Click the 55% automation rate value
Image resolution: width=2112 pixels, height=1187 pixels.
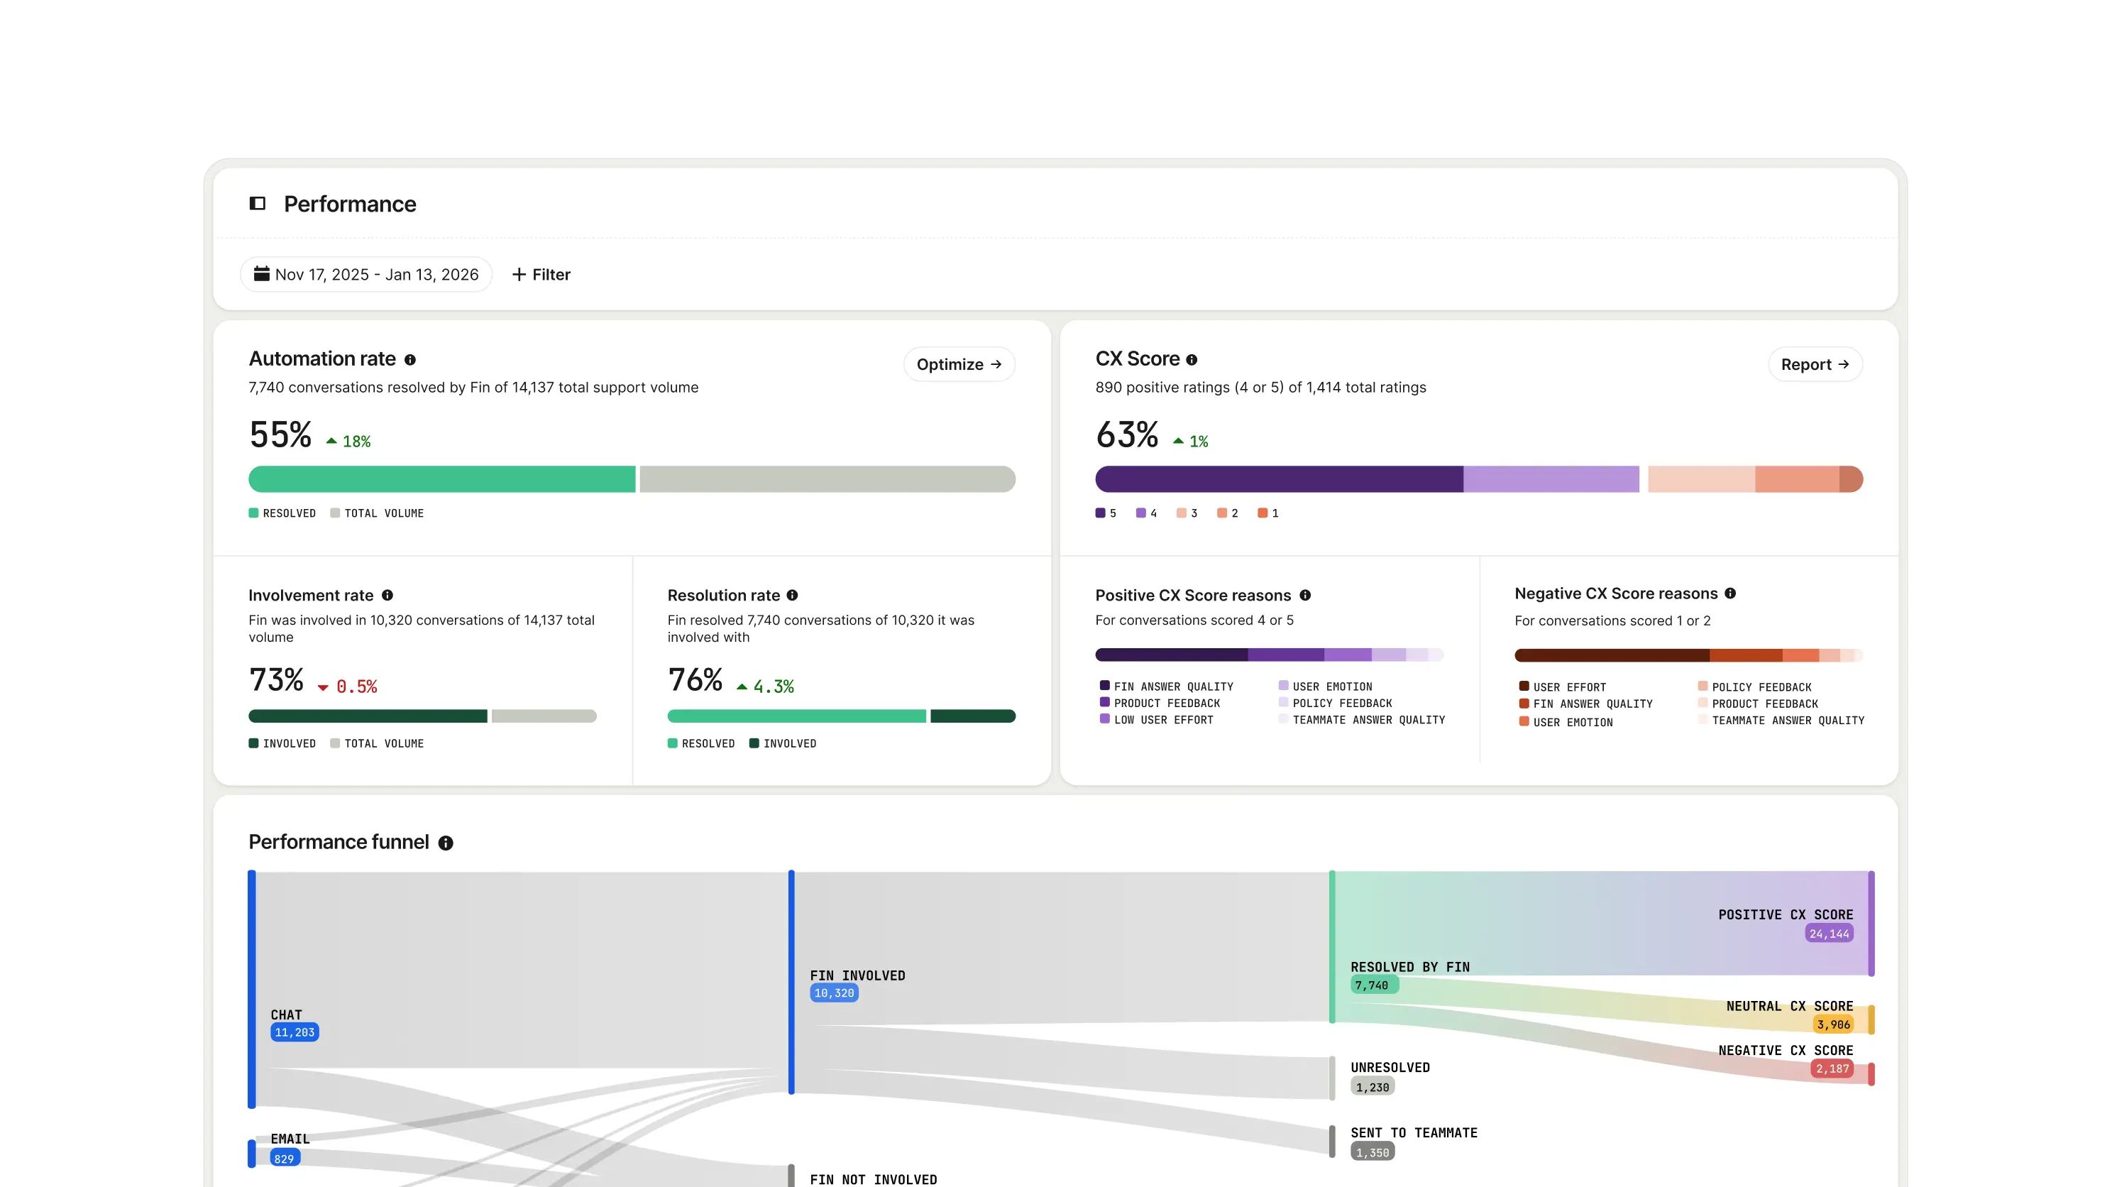280,434
